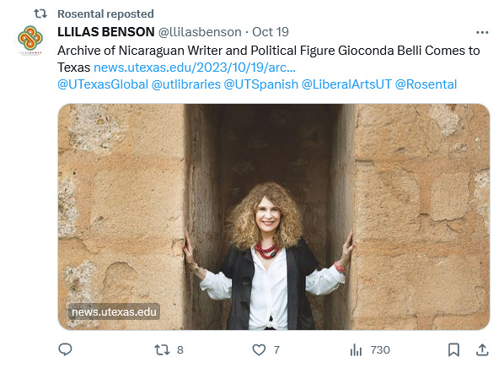
Task: Open @LiberalArtsUT mentioned account
Action: coord(346,84)
